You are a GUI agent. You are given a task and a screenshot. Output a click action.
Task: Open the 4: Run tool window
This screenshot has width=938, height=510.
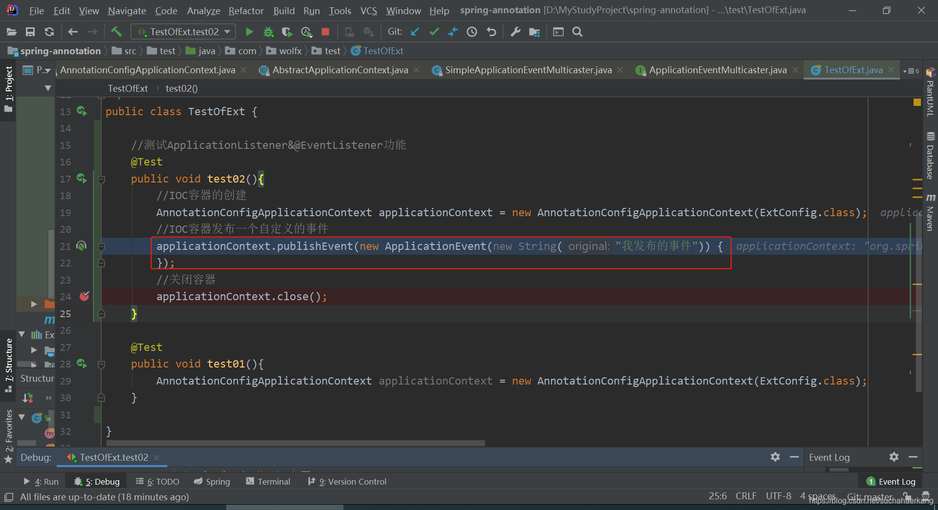coord(41,482)
